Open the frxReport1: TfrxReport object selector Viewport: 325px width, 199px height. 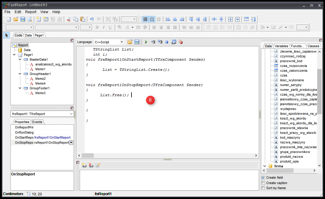(71, 114)
